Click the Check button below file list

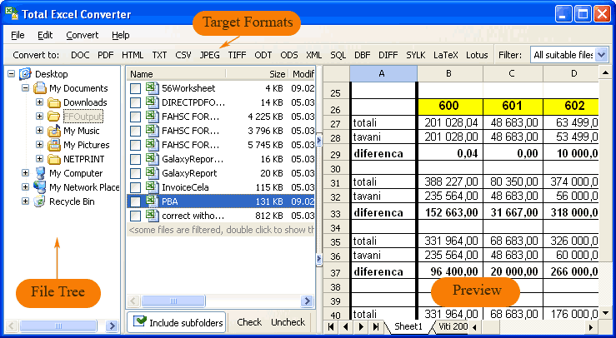[249, 322]
